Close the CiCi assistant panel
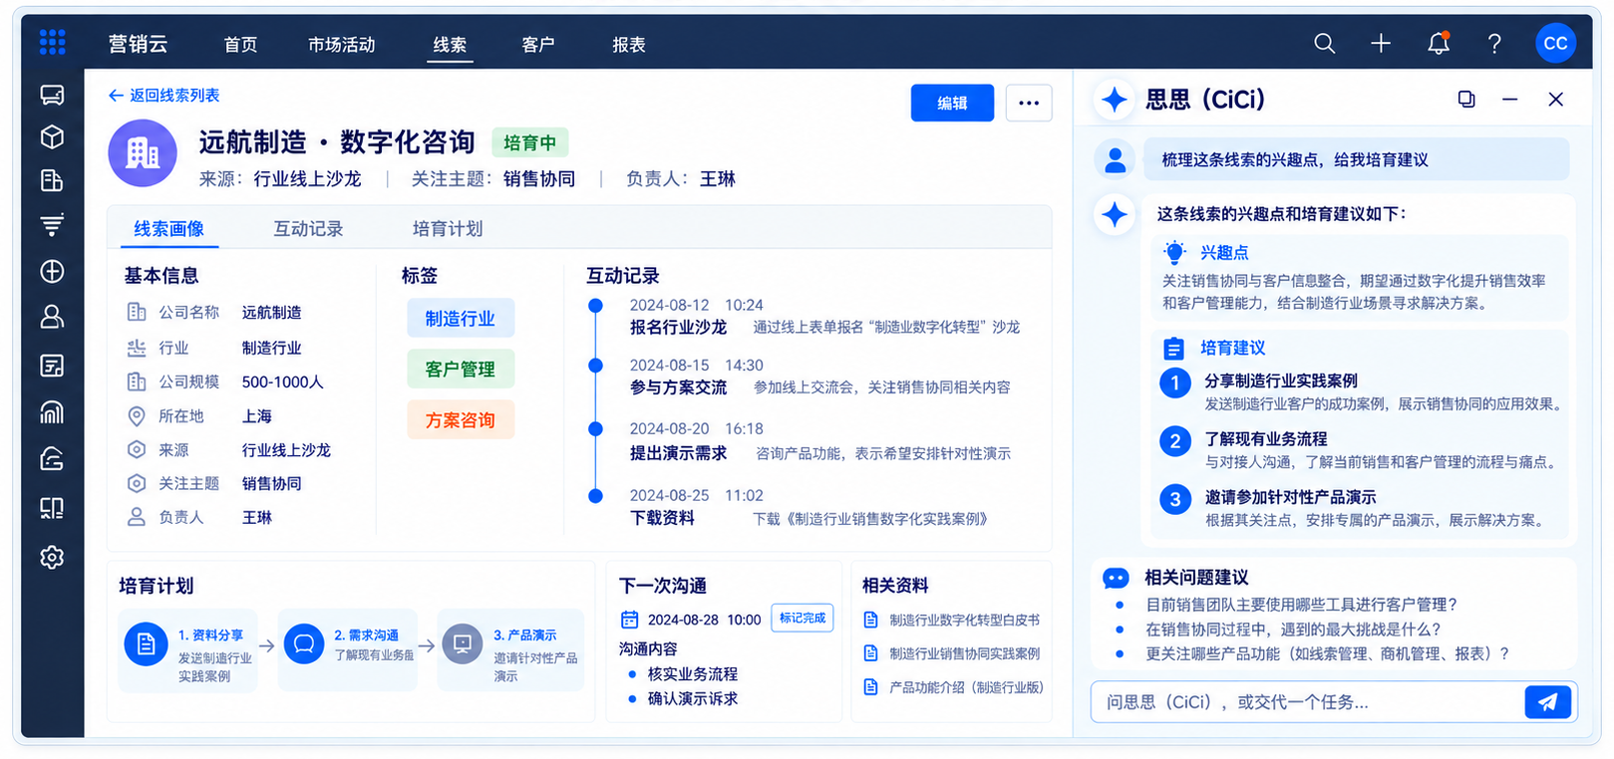This screenshot has width=1614, height=759. pyautogui.click(x=1555, y=99)
